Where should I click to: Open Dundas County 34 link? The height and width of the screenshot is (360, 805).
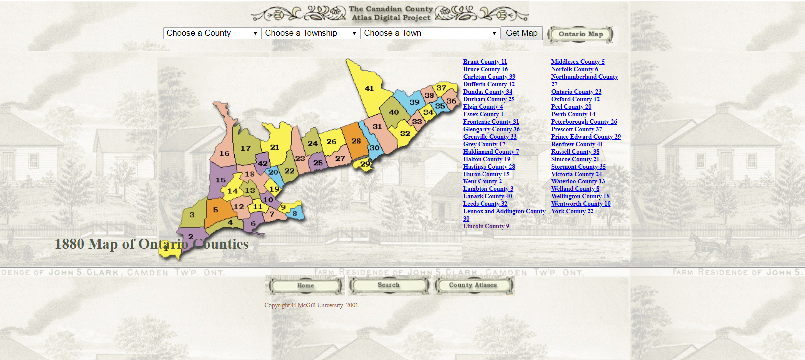click(x=487, y=92)
